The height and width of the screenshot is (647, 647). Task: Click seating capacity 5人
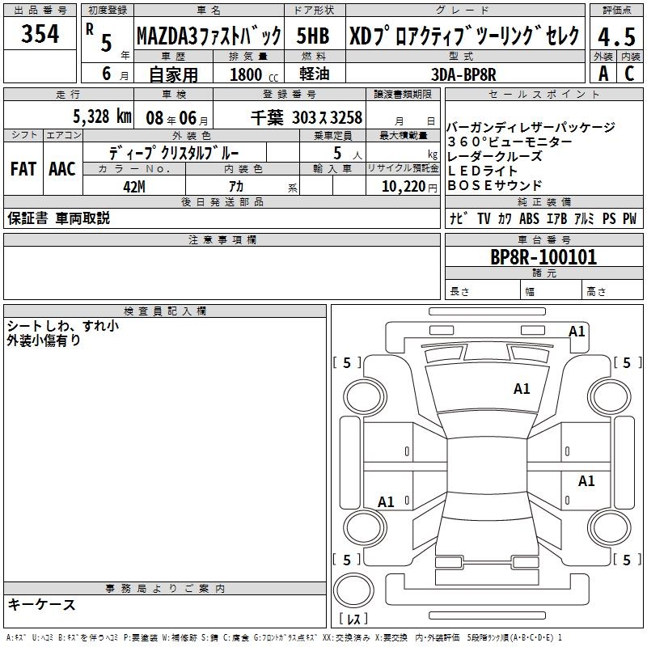pyautogui.click(x=348, y=154)
